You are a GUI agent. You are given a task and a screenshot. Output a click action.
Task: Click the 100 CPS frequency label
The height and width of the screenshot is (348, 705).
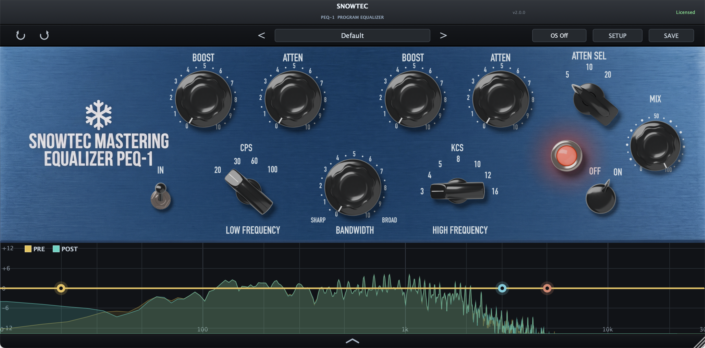coord(272,169)
